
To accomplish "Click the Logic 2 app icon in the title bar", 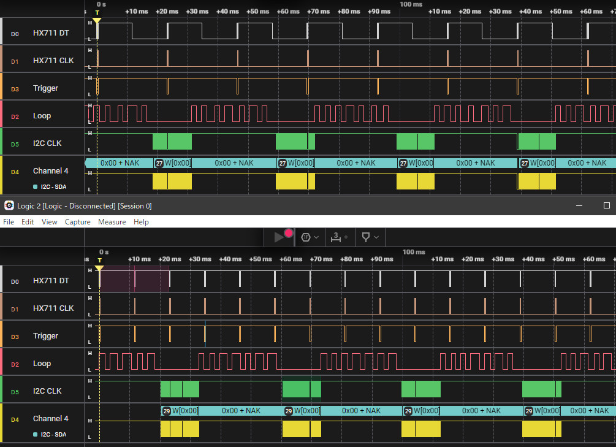I will tap(9, 205).
